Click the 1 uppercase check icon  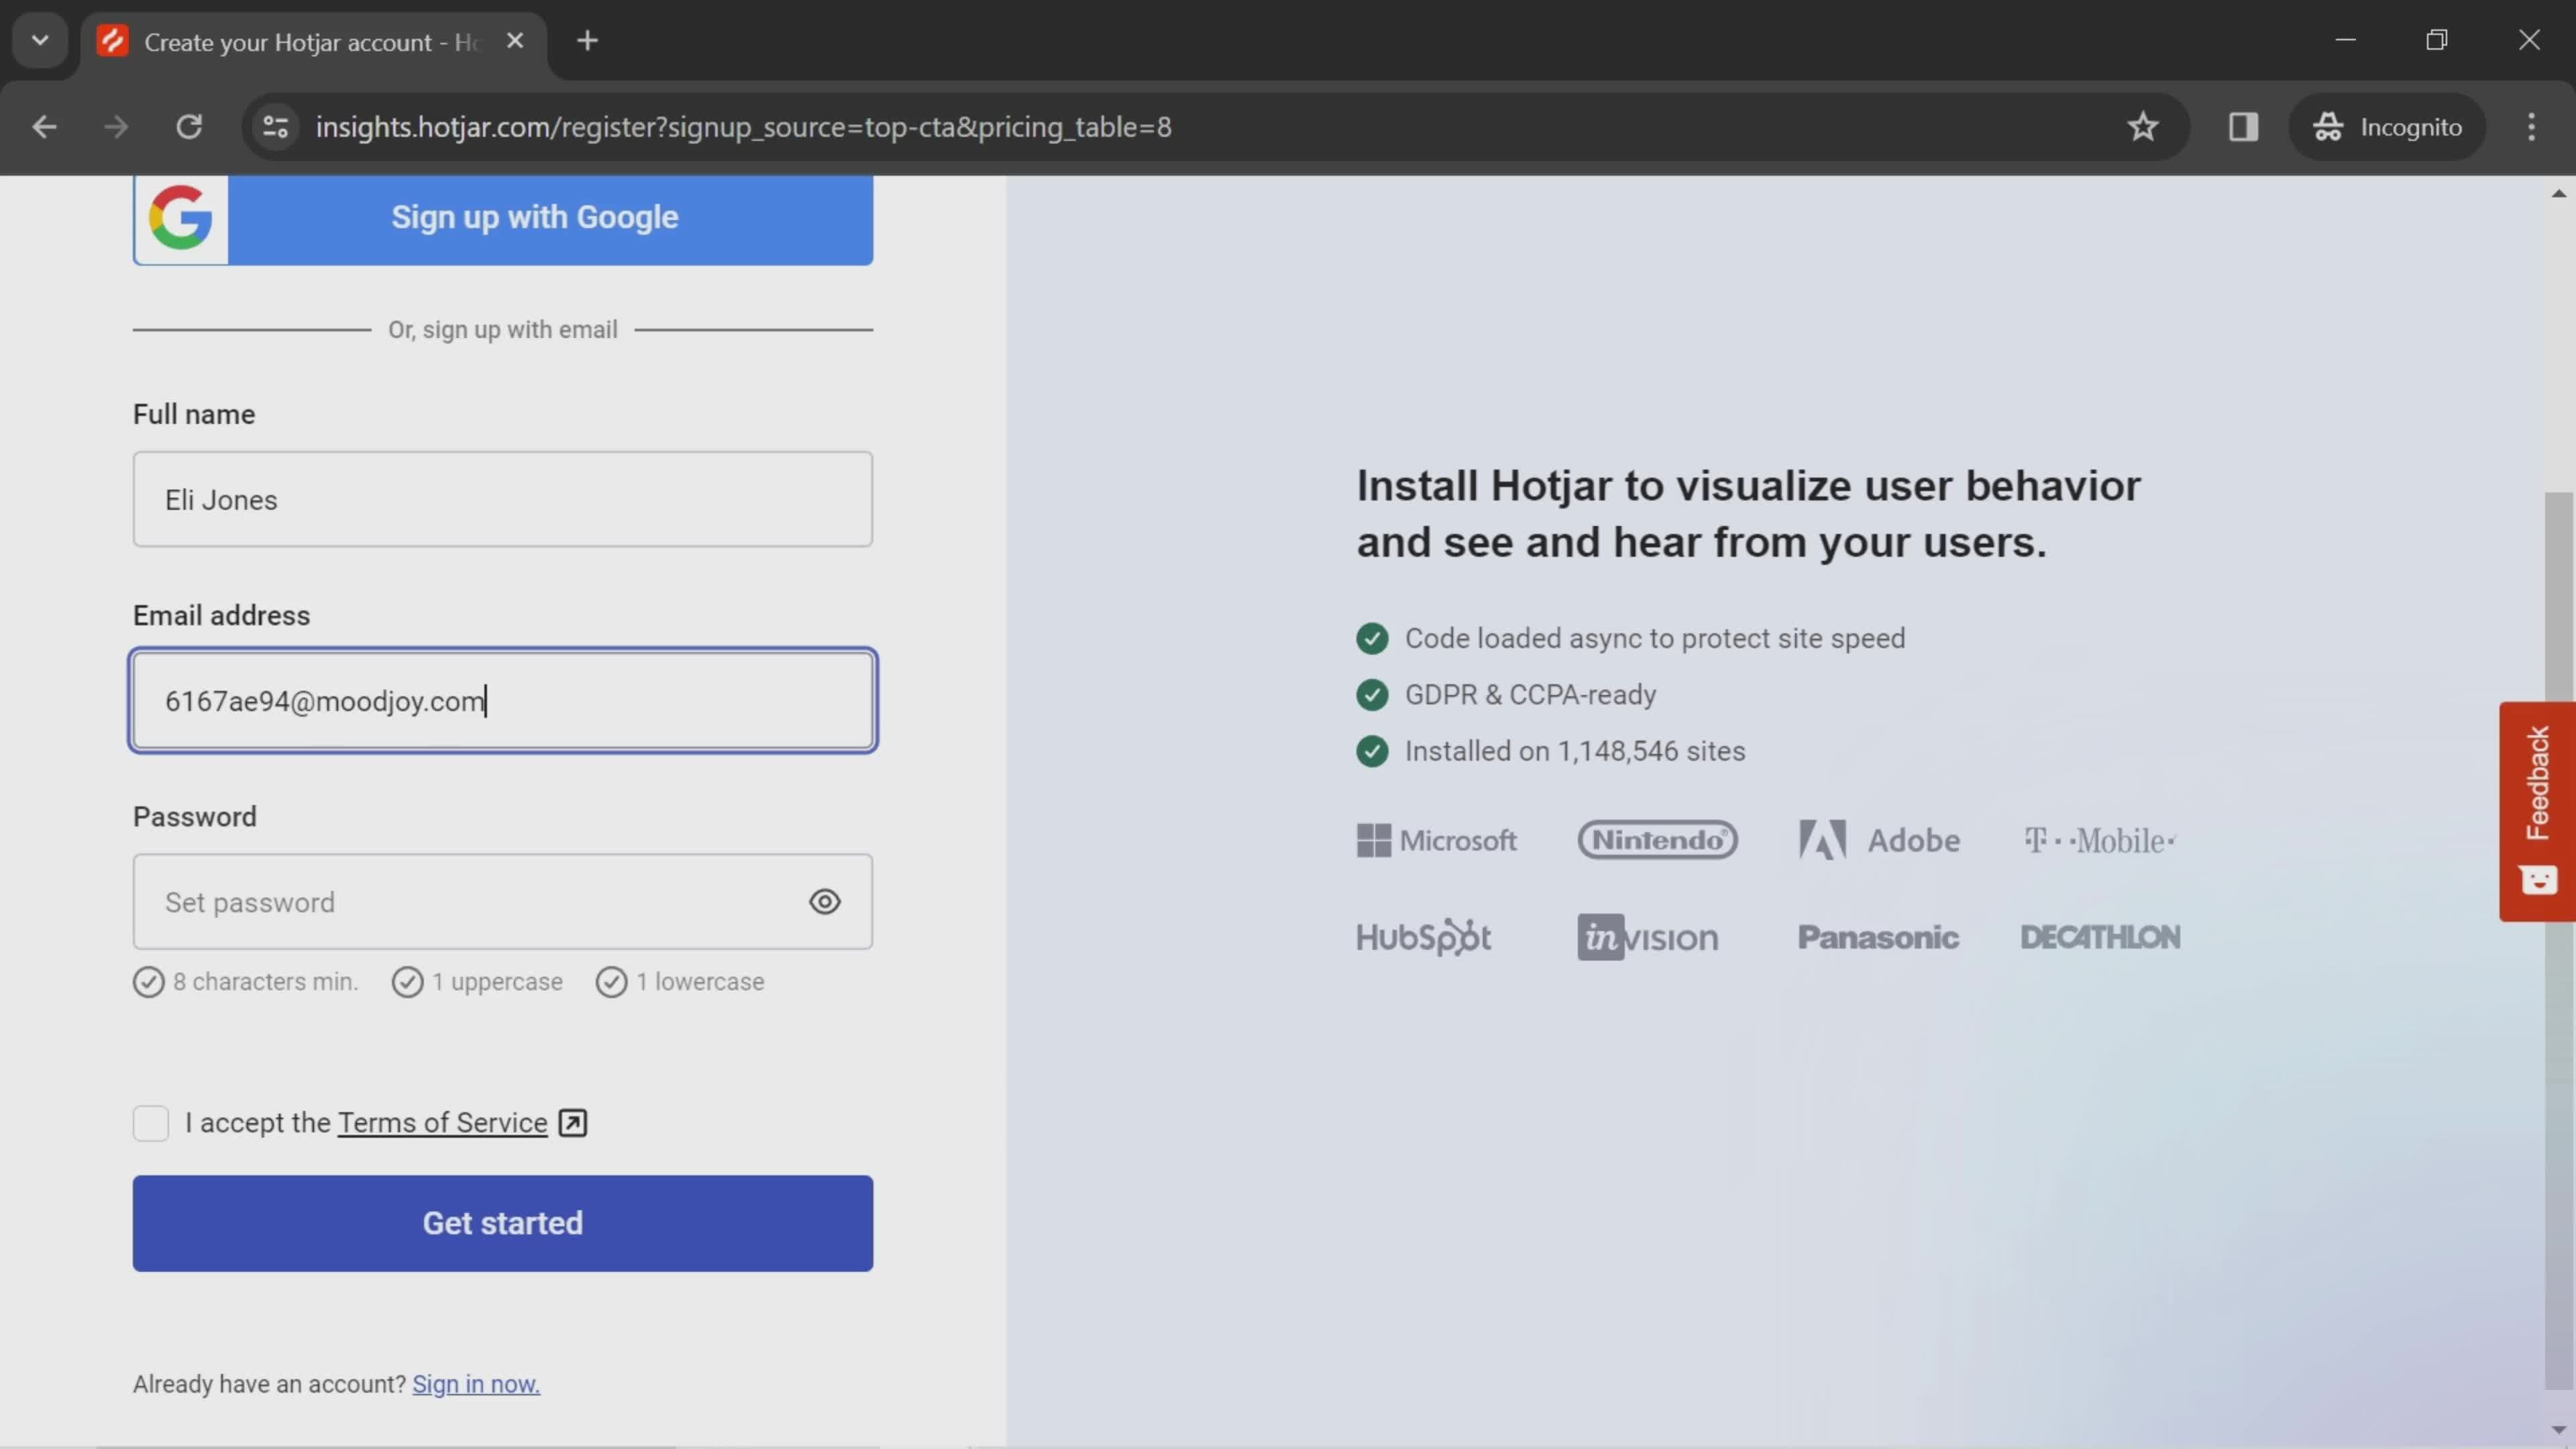(408, 982)
